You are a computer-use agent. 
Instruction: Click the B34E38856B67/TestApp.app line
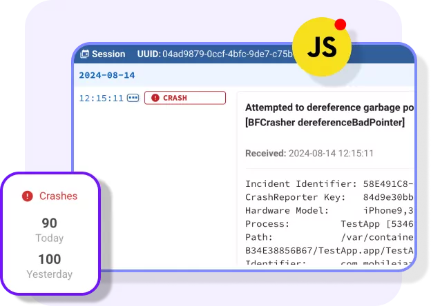tap(329, 251)
